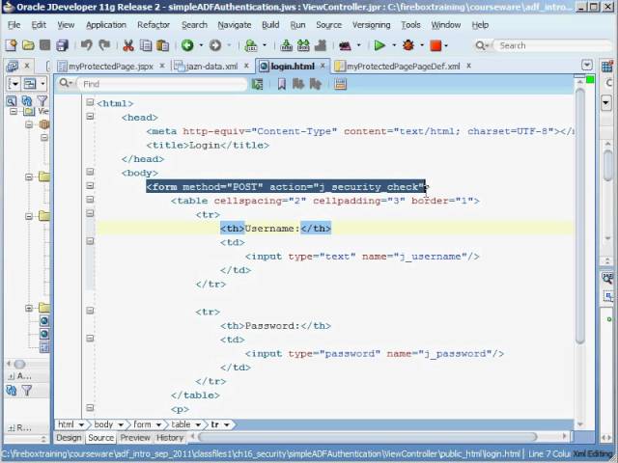
Task: Click the filter funnel icon in navigator
Action: (42, 101)
